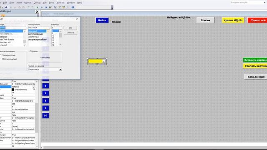The height and width of the screenshot is (150, 267).
Task: Close the font dialog with its X
Action: pyautogui.click(x=77, y=19)
